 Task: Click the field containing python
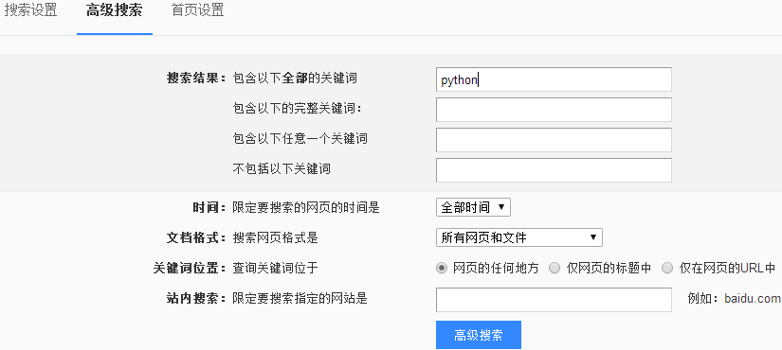coord(554,79)
